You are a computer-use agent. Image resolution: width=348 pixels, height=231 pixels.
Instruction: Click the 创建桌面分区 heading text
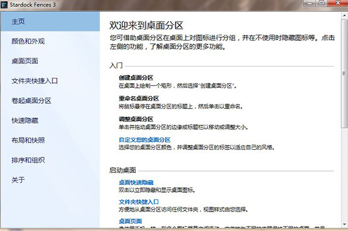point(136,78)
